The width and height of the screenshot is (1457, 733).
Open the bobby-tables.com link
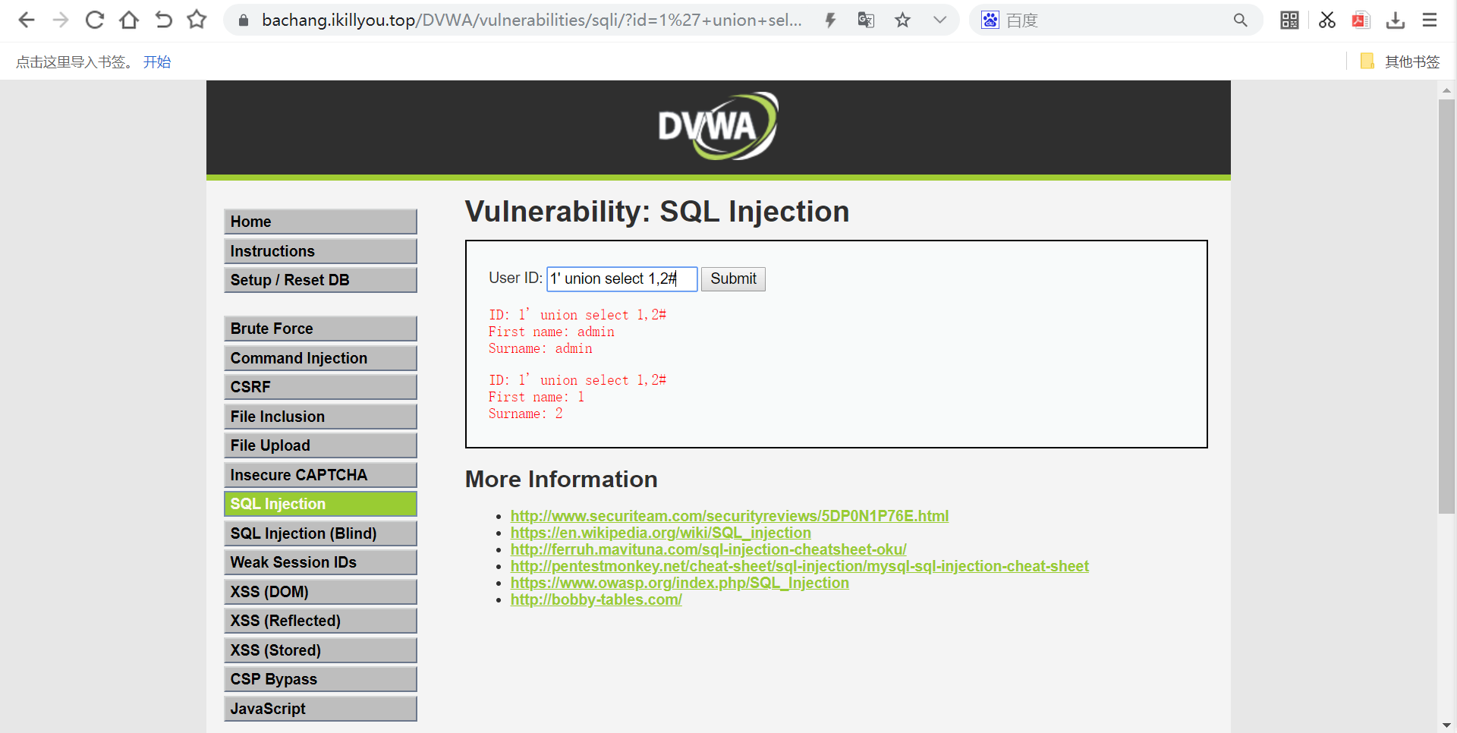tap(596, 599)
